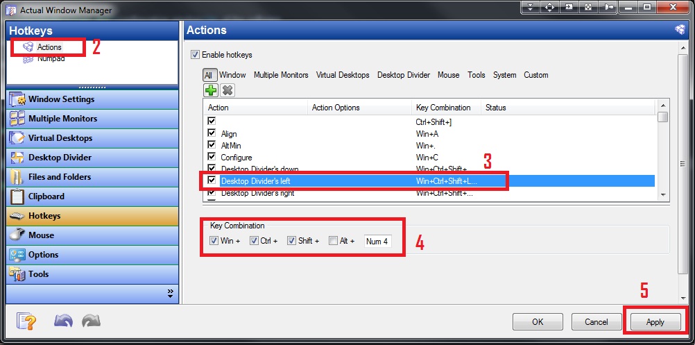Switch to the Window filter tab

tap(232, 75)
